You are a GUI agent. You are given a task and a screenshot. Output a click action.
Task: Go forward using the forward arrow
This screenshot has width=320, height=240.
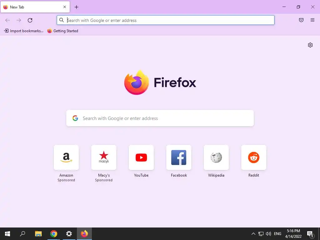(19, 20)
